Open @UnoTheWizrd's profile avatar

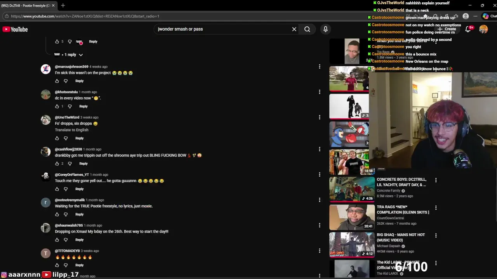(46, 120)
